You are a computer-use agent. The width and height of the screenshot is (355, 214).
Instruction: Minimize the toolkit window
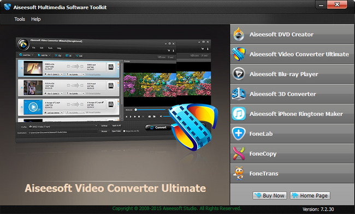[321, 5]
